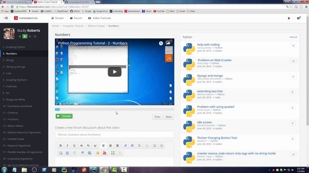This screenshot has width=309, height=173.
Task: Apply superscript formatting in the editor
Action: (x=95, y=146)
